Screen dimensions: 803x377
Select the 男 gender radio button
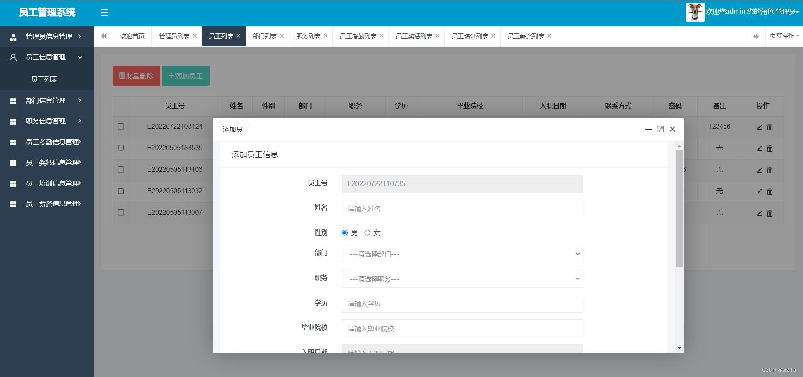tap(345, 233)
